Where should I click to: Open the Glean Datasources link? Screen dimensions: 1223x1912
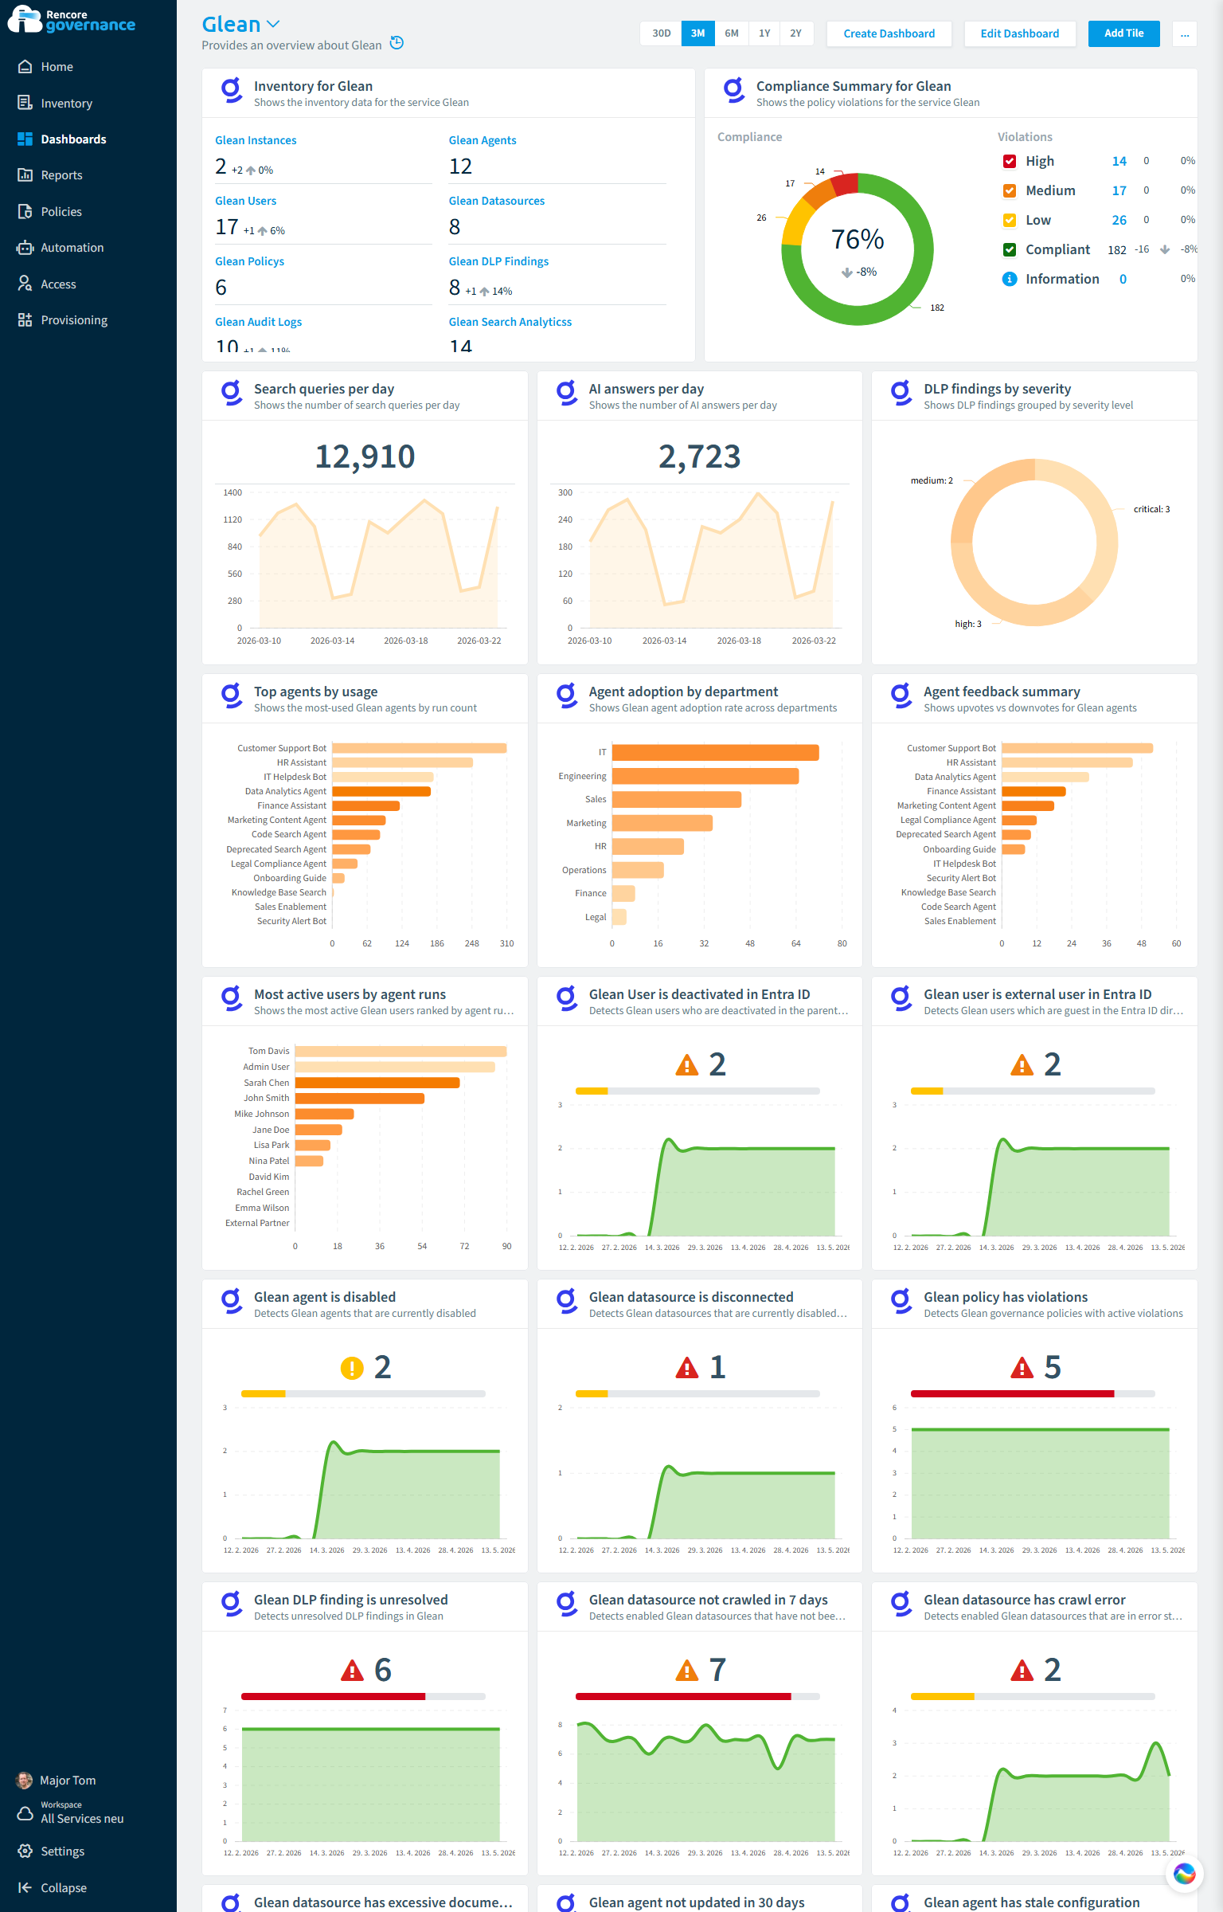click(497, 201)
